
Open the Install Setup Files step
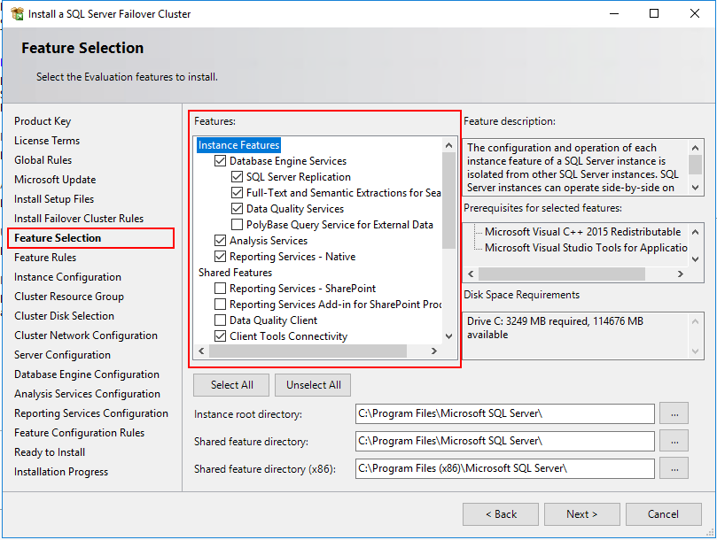coord(54,199)
